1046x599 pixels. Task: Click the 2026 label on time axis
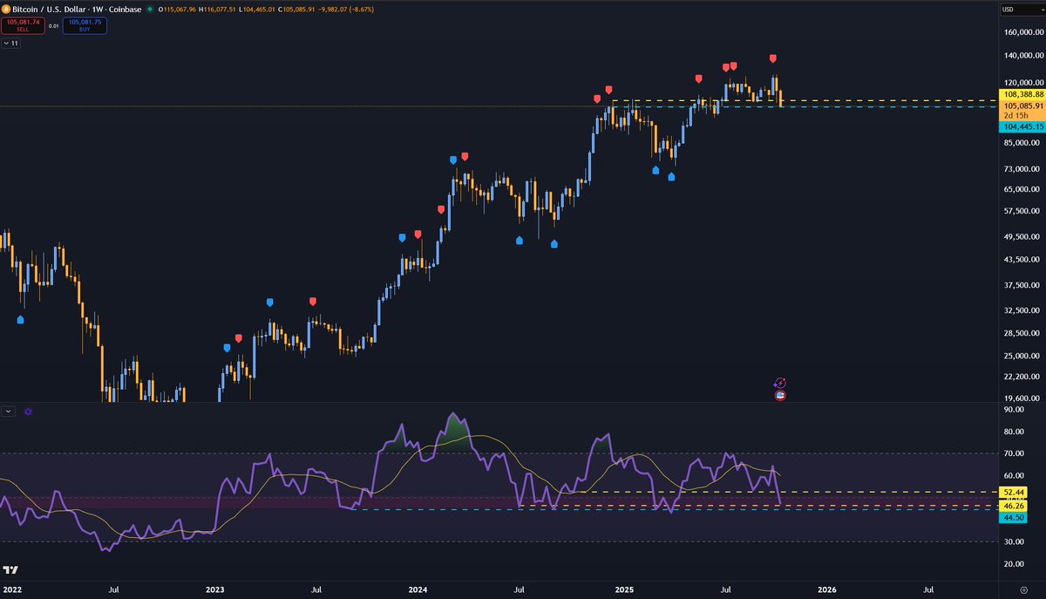826,589
